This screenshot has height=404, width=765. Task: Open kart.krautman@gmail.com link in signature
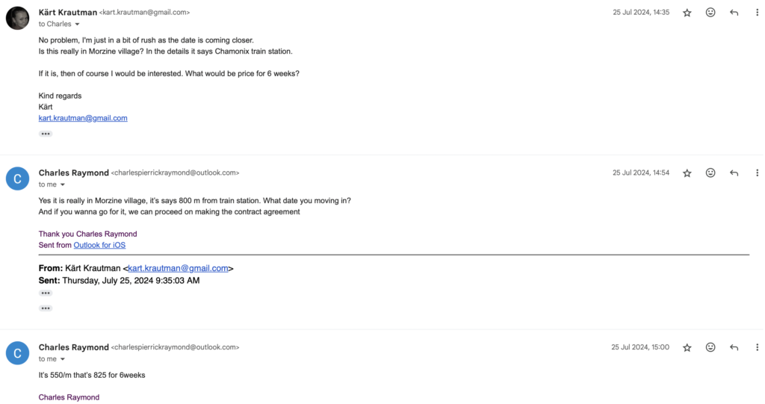pos(83,118)
